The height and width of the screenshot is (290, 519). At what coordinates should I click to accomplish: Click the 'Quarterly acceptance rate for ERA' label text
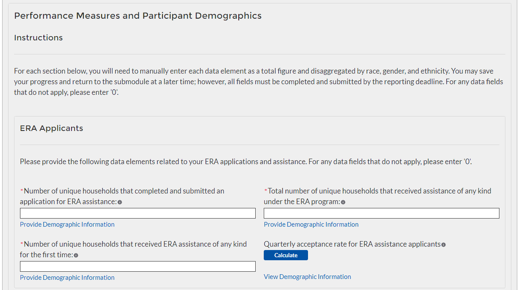click(352, 244)
